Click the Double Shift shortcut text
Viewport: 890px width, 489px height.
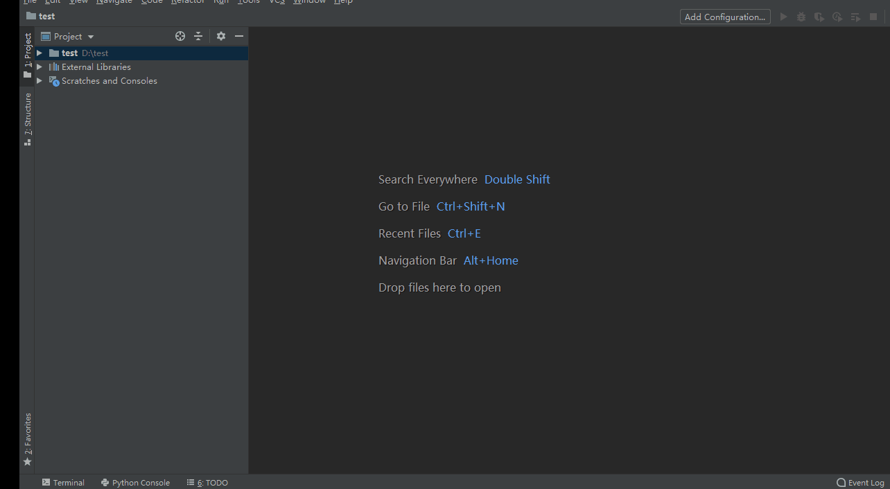pyautogui.click(x=517, y=179)
